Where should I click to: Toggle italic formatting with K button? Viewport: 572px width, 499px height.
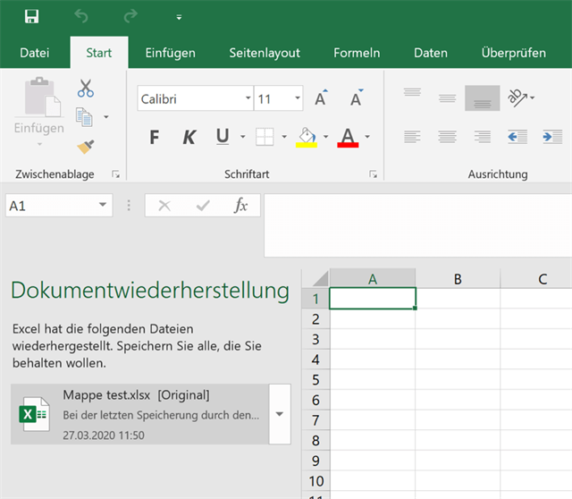click(189, 137)
